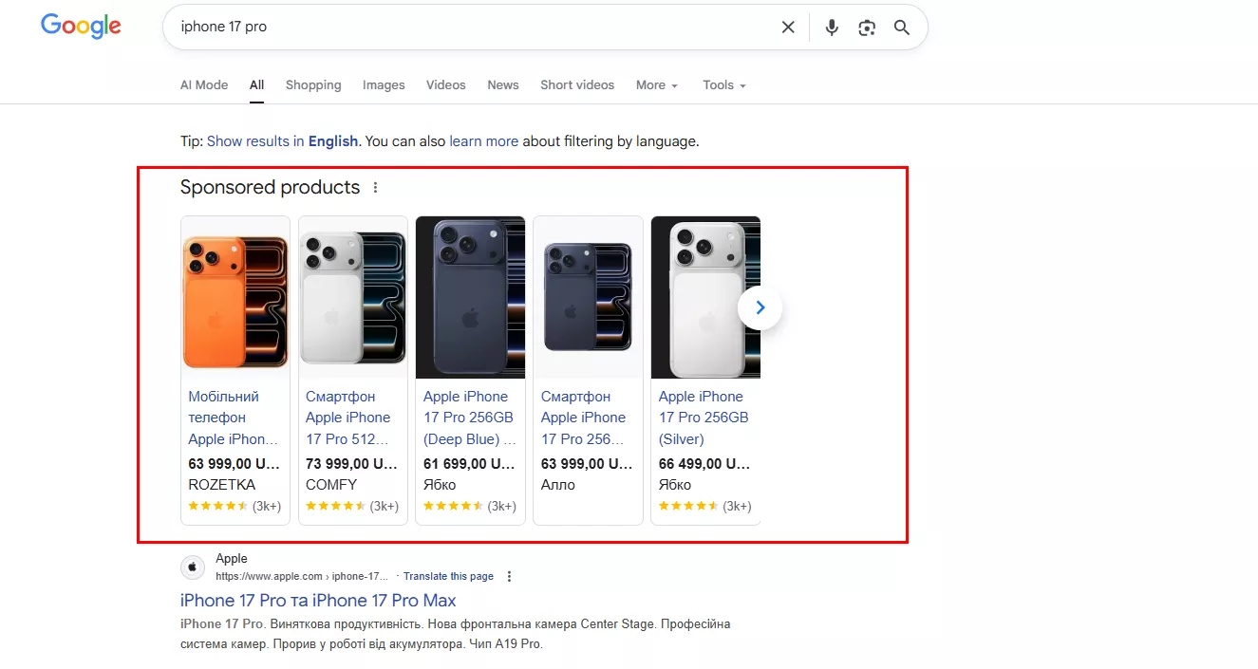Screen dimensions: 1258x669
Task: Open the Sponsored products three-dot menu
Action: point(375,187)
